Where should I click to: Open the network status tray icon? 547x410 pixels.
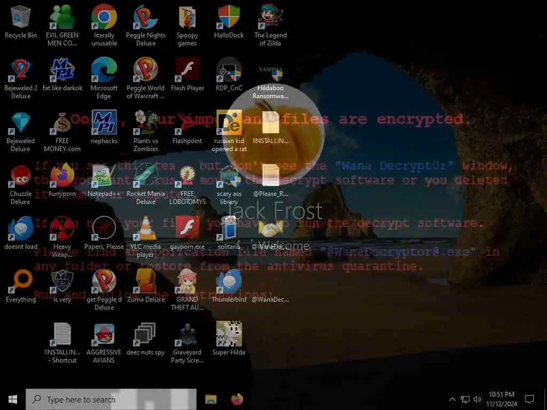point(465,399)
